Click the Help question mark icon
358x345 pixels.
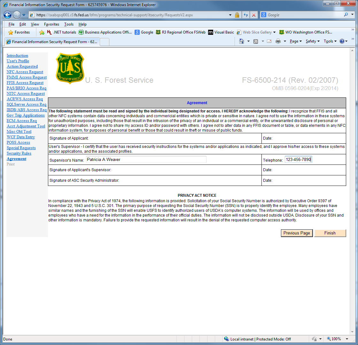342,41
